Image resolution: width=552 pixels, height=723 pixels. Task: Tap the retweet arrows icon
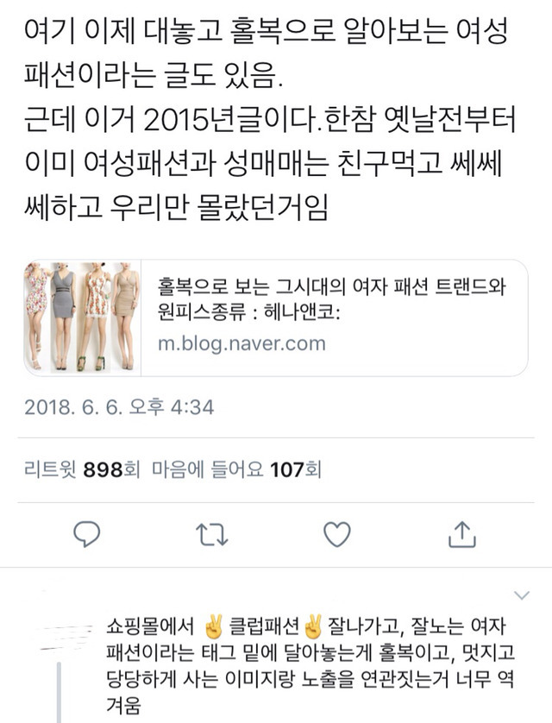(x=212, y=534)
